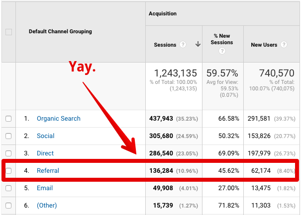Click the Default Channel Grouping column header
This screenshot has width=301, height=215.
(60, 32)
